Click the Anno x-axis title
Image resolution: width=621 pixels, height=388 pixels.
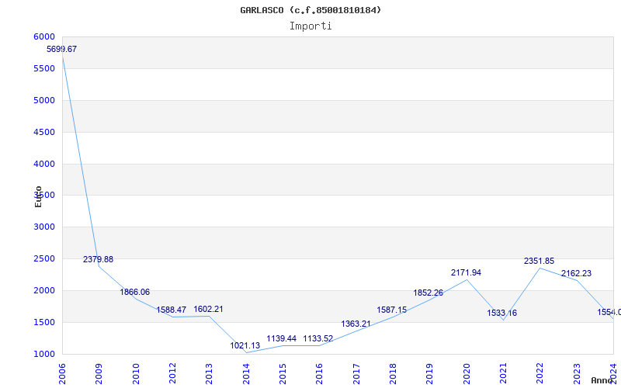point(602,380)
